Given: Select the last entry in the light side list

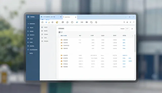Looking at the screenshot, I should coord(45,41).
